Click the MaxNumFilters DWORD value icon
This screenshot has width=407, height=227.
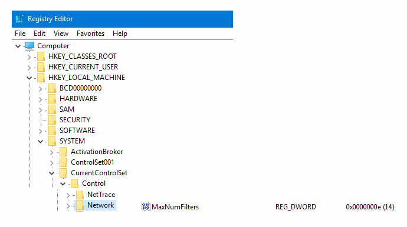(146, 206)
